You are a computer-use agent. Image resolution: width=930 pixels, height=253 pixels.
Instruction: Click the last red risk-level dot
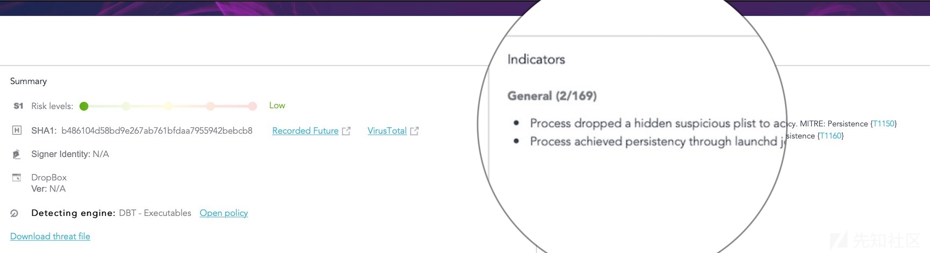[x=253, y=106]
